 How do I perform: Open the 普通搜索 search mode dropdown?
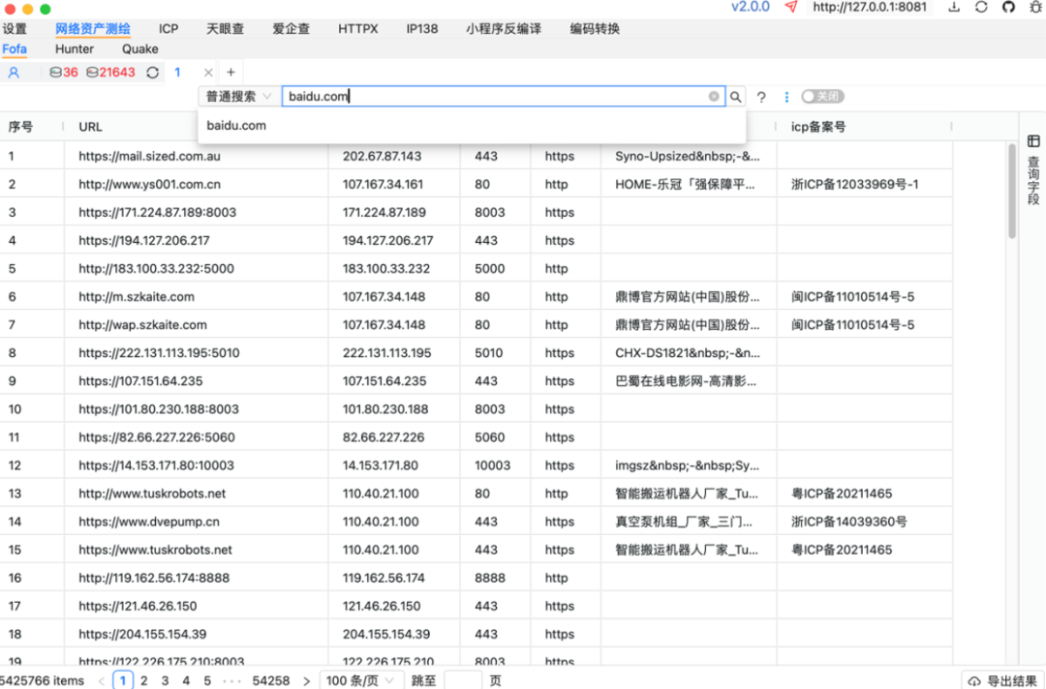(235, 97)
